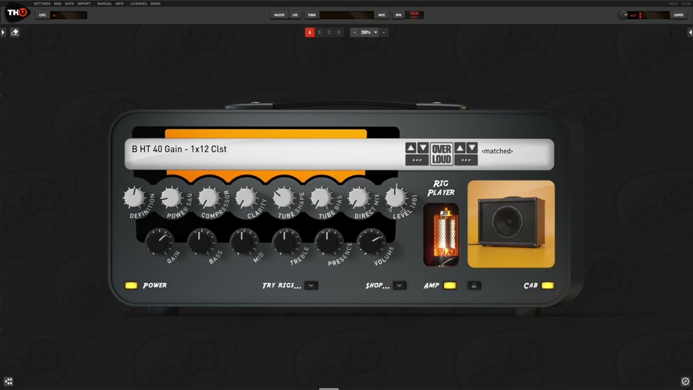The height and width of the screenshot is (390, 693).
Task: Click the Compressor knob
Action: [x=208, y=198]
